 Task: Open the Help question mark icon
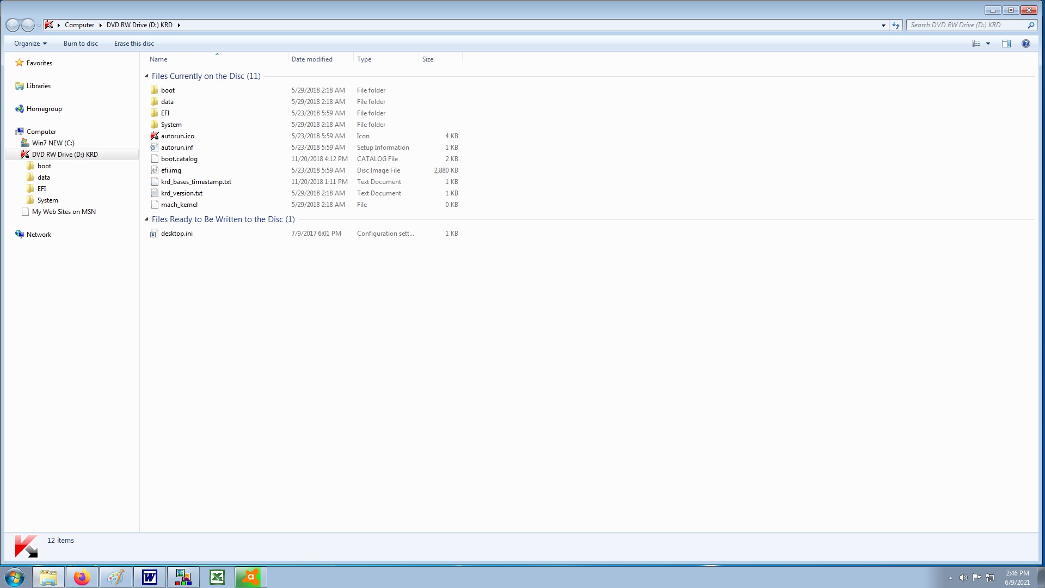point(1025,44)
